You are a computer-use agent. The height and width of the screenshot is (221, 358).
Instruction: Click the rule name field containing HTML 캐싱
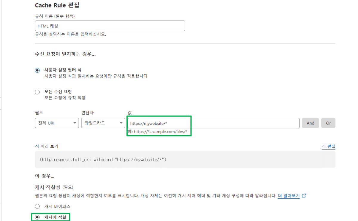[110, 26]
